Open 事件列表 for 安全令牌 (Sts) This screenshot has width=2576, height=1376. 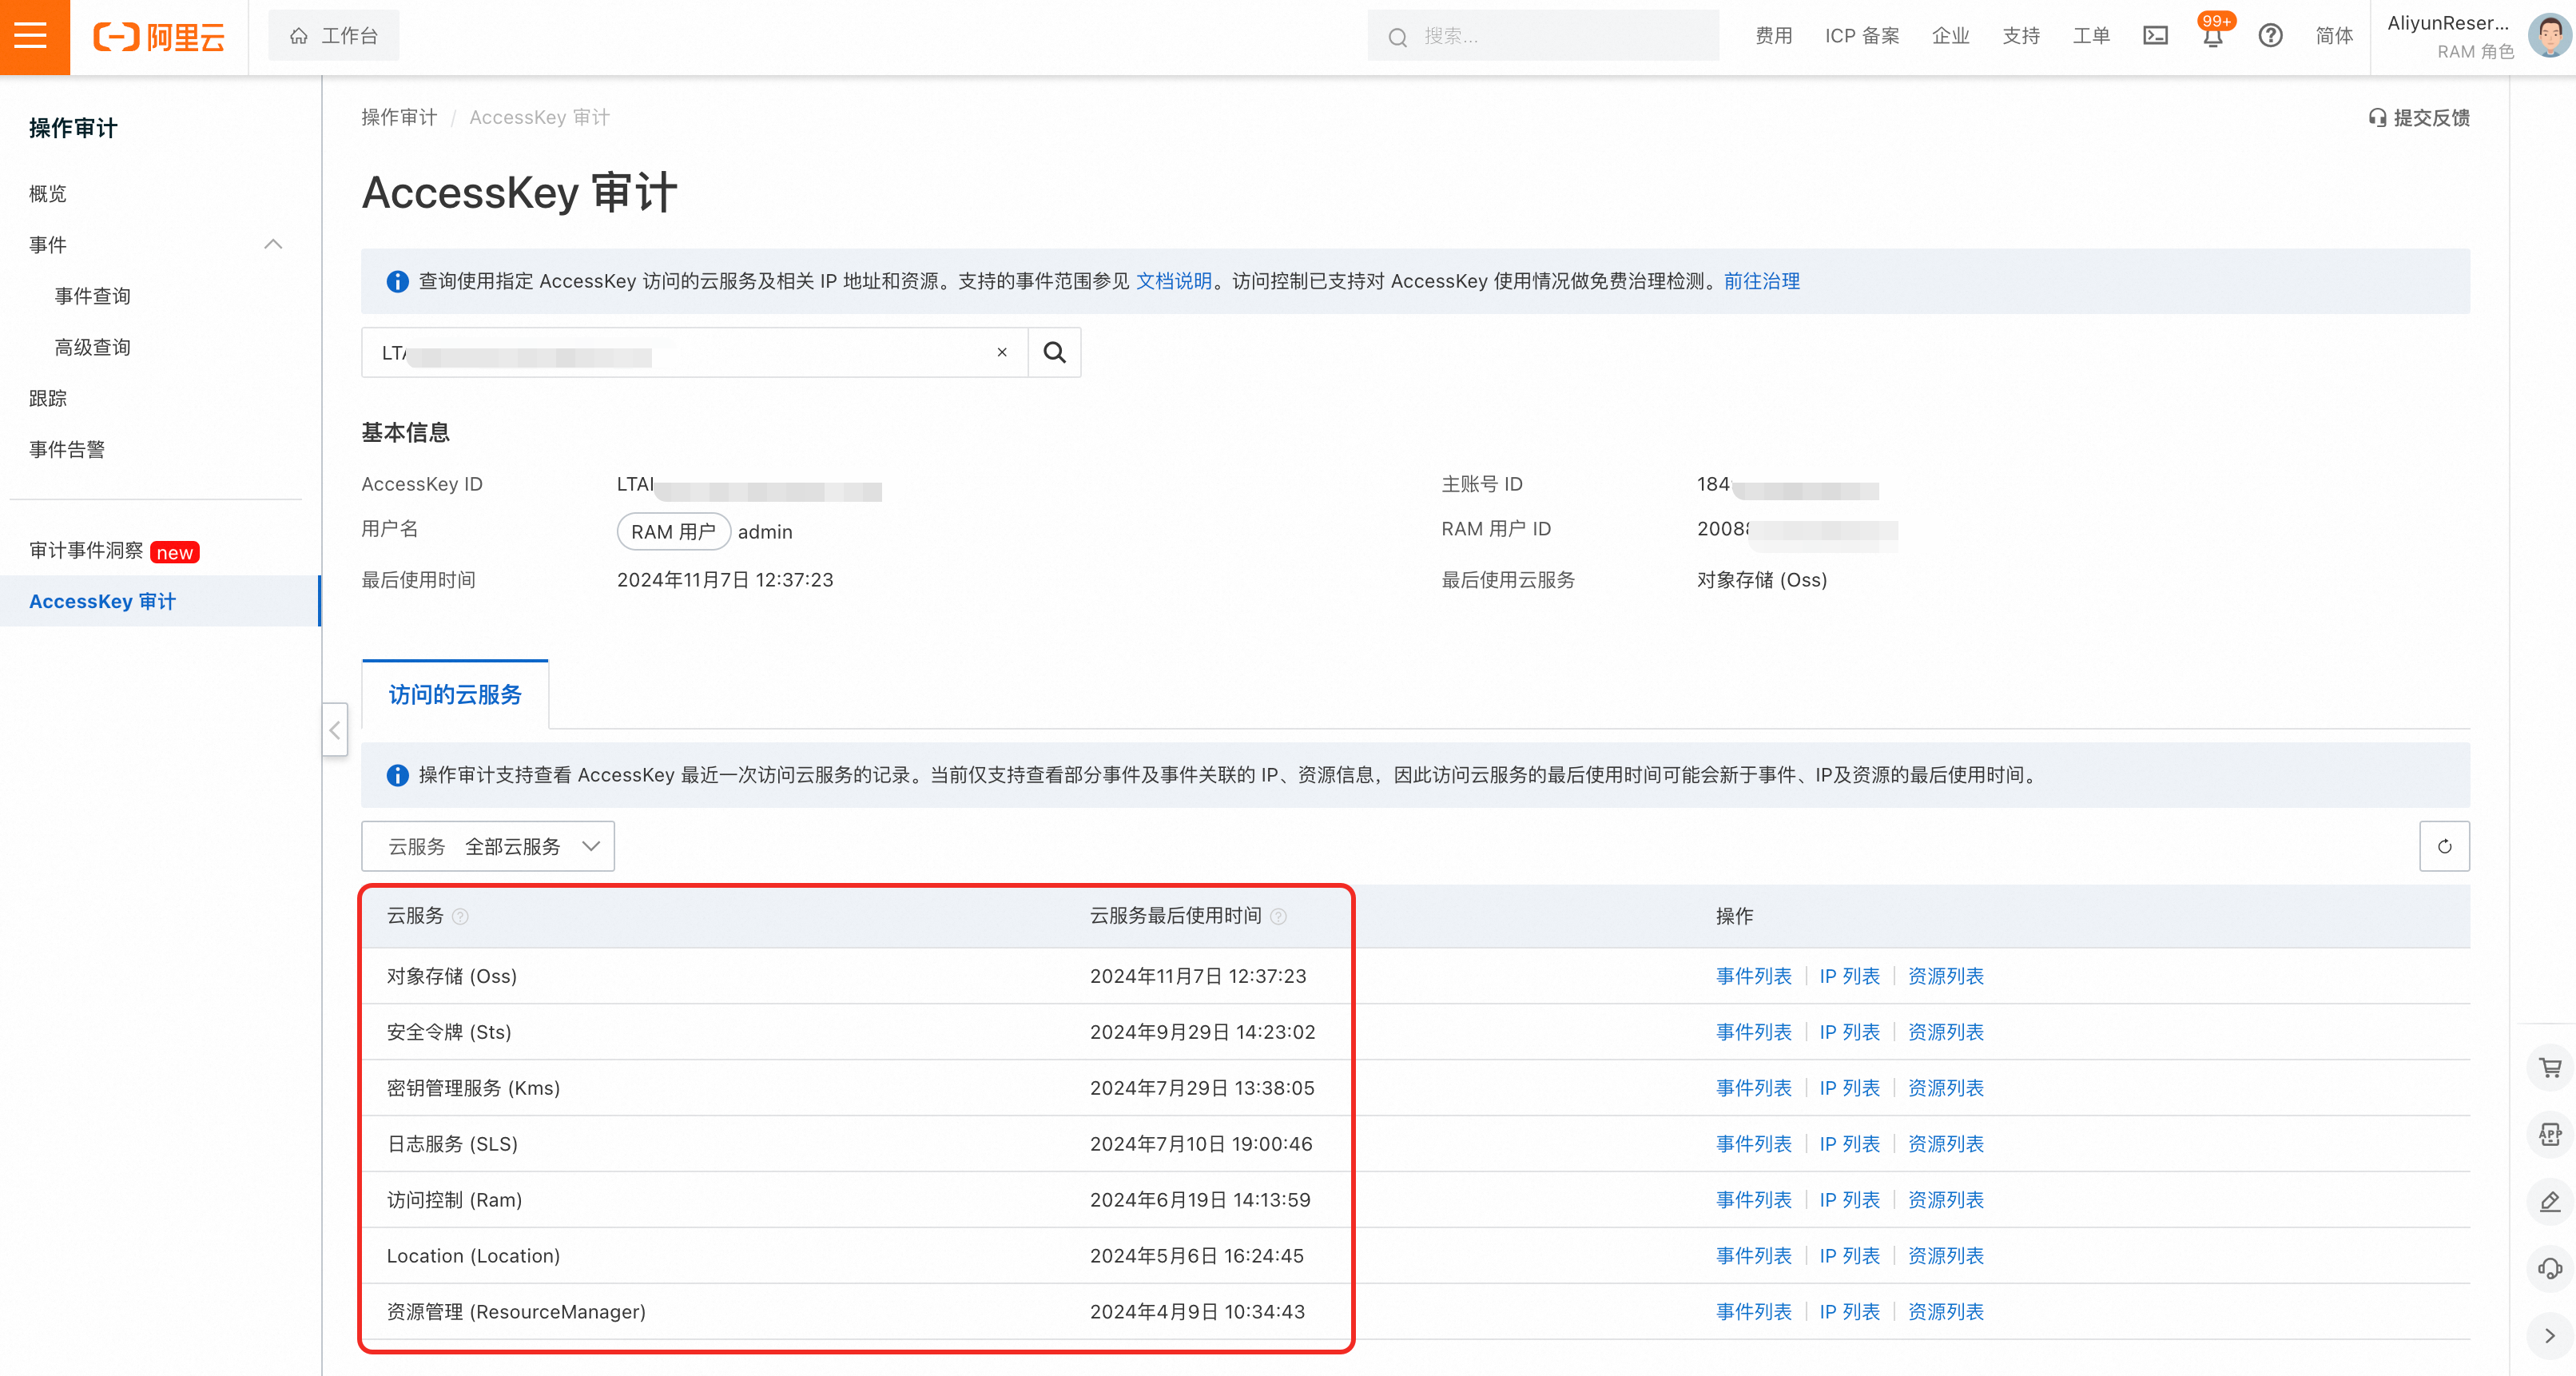click(1754, 1032)
